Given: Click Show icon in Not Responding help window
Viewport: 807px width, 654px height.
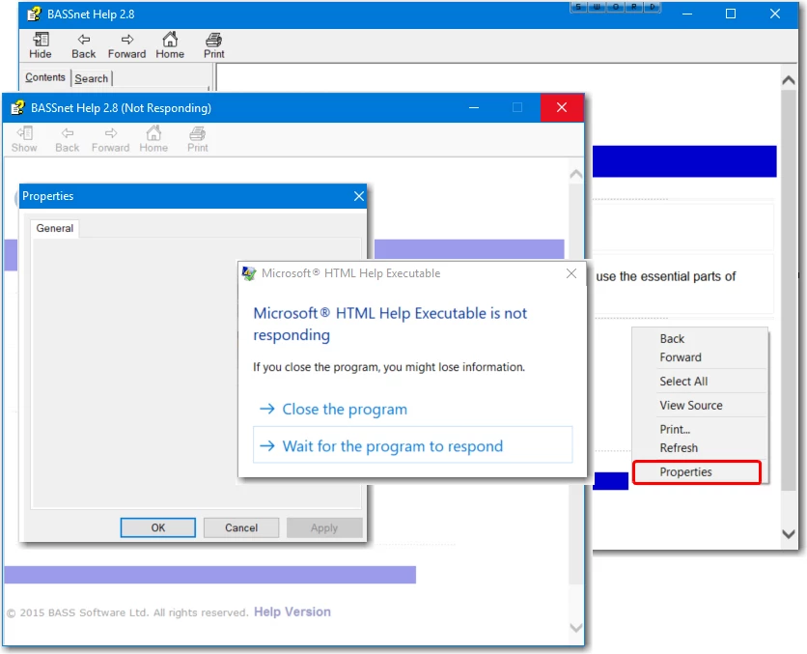Looking at the screenshot, I should pos(25,133).
